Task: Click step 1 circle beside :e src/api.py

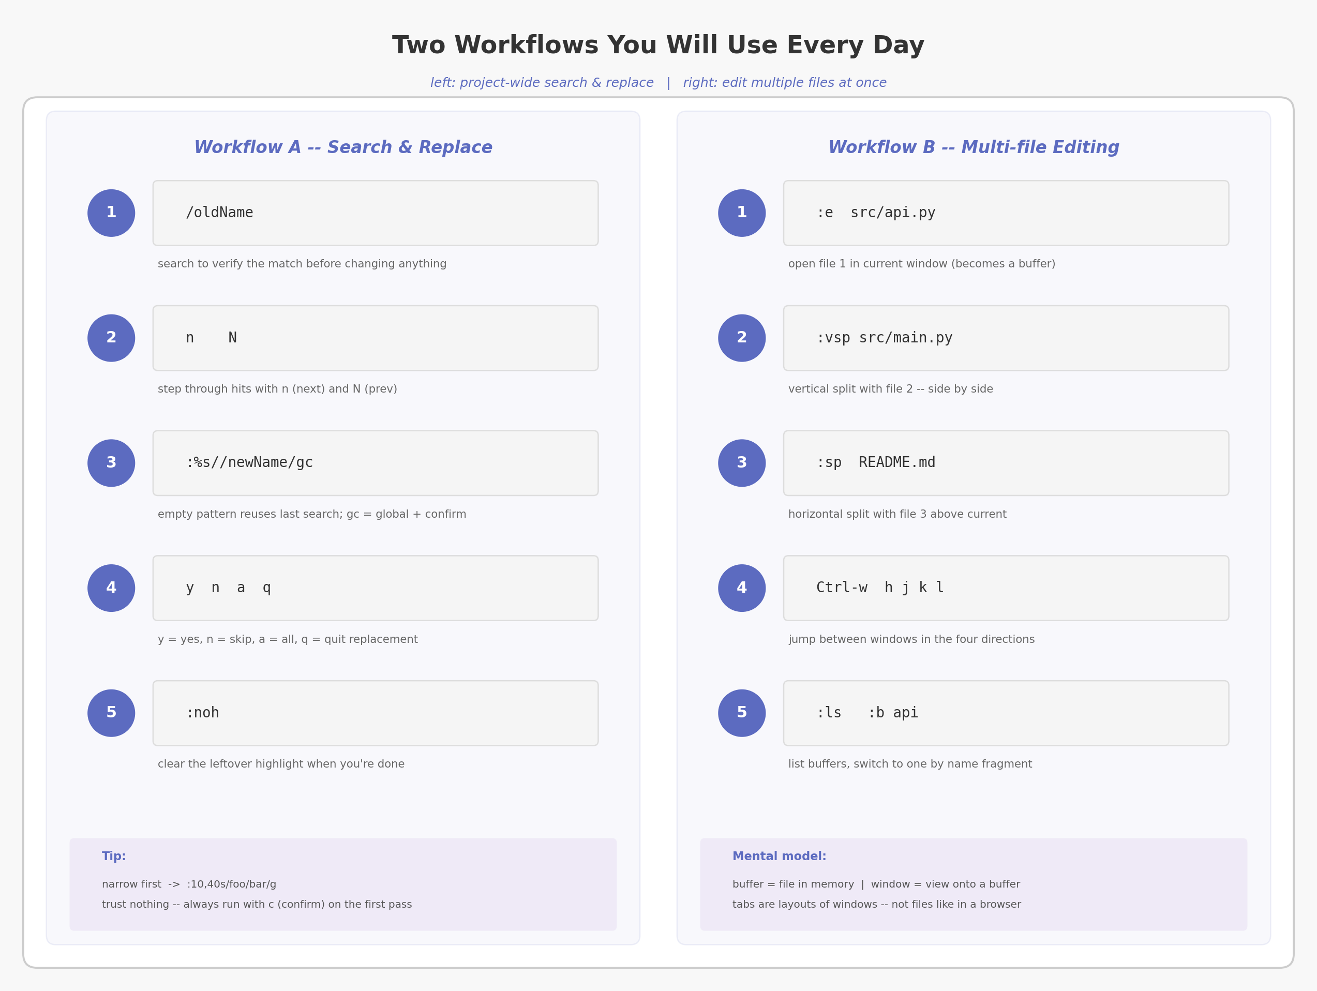Action: (x=742, y=213)
